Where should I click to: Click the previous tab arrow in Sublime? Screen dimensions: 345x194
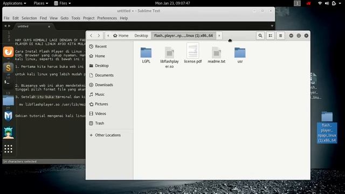pyautogui.click(x=5, y=26)
